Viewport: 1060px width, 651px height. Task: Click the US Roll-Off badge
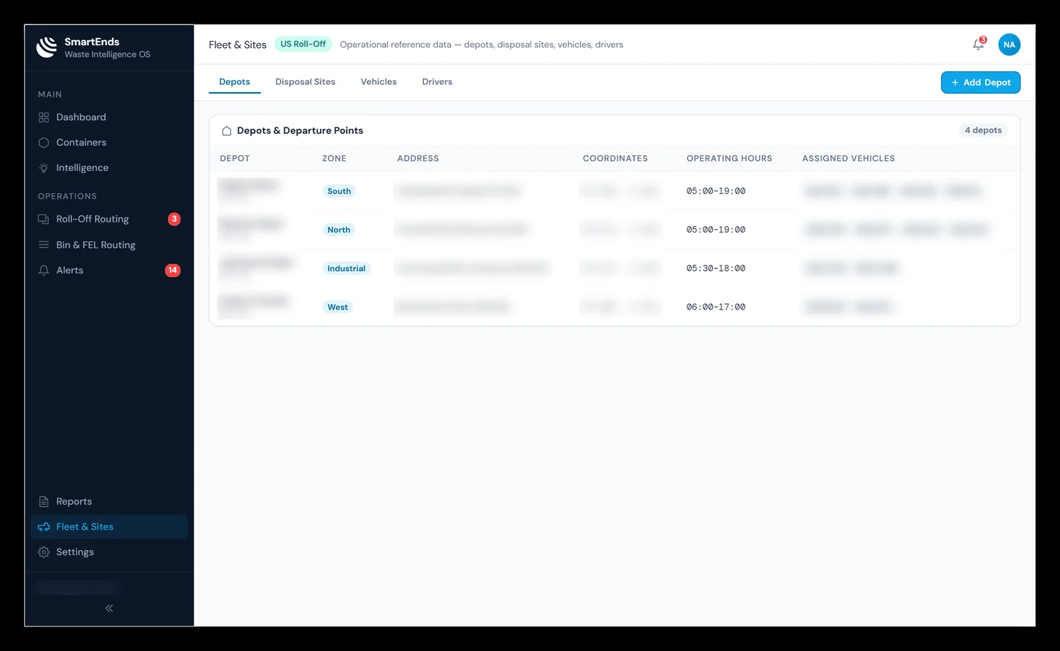coord(303,44)
